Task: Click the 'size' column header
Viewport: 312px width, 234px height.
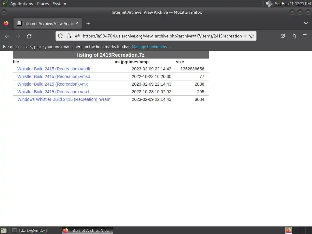Action: click(x=180, y=62)
